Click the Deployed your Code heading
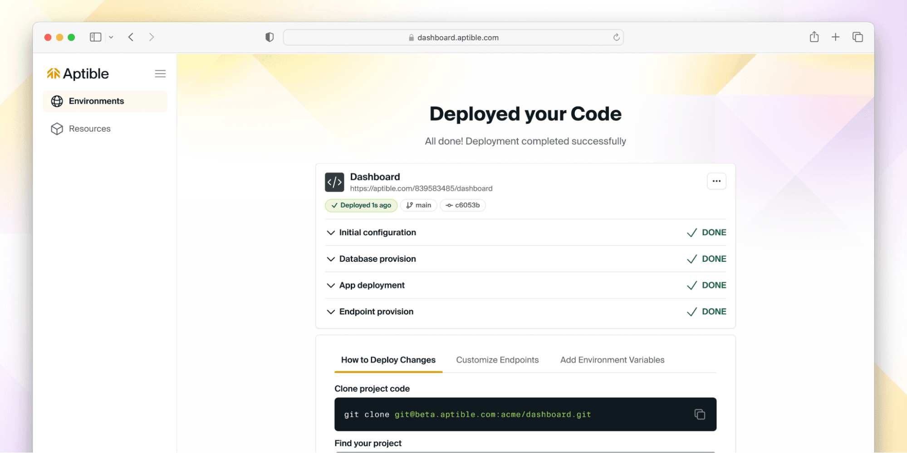 [525, 114]
